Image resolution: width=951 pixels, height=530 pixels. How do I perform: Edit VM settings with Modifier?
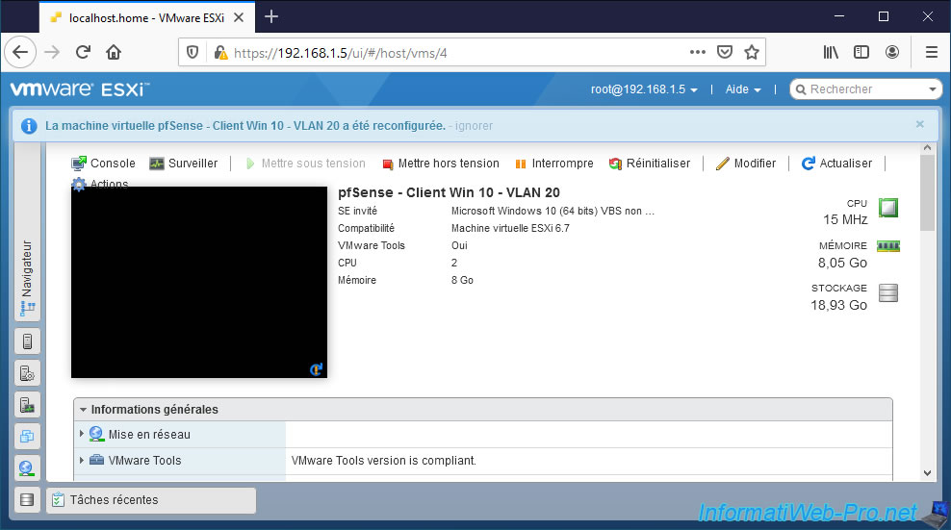(746, 164)
